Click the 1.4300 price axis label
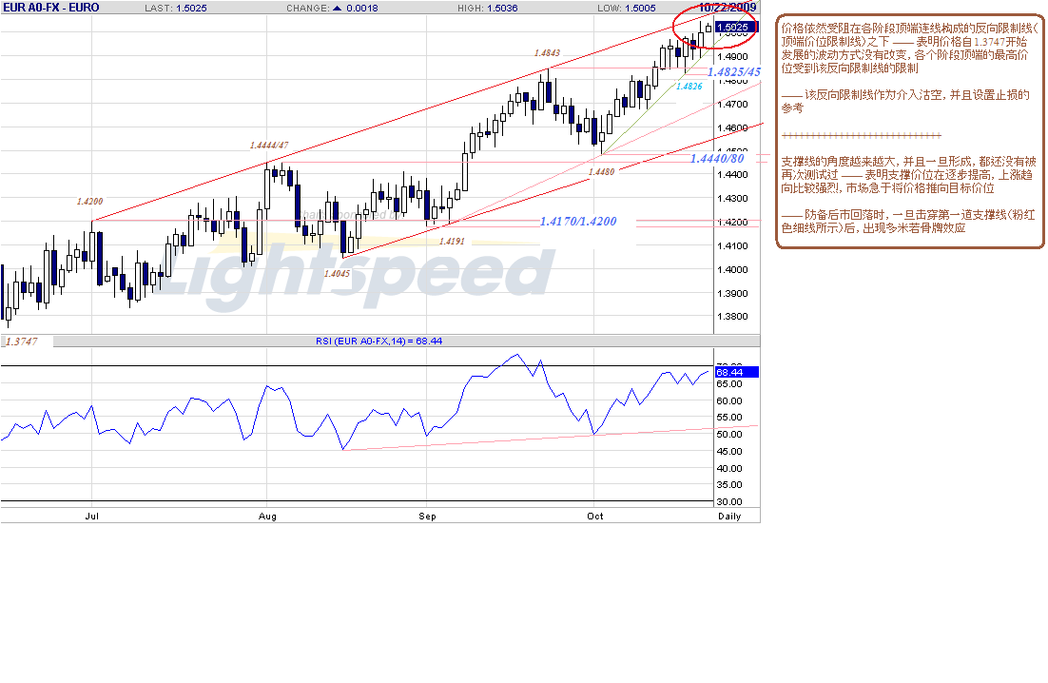1048x683 pixels. pyautogui.click(x=732, y=199)
